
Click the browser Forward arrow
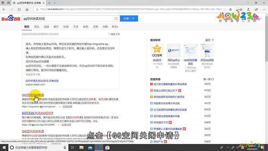[11, 9]
